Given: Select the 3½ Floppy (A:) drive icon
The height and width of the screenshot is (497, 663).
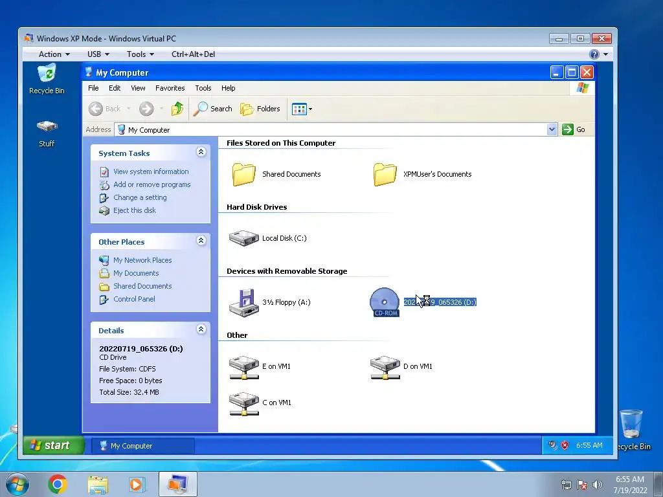Looking at the screenshot, I should coord(243,302).
